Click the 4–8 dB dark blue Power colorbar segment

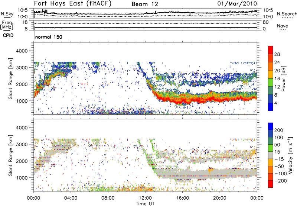click(271, 99)
